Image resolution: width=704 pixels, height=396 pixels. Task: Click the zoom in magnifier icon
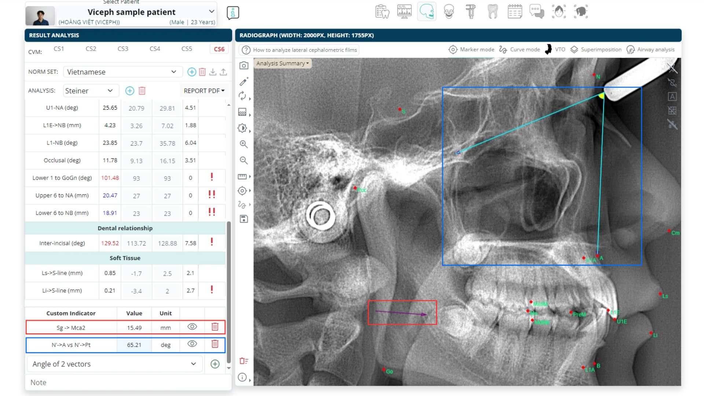click(244, 144)
